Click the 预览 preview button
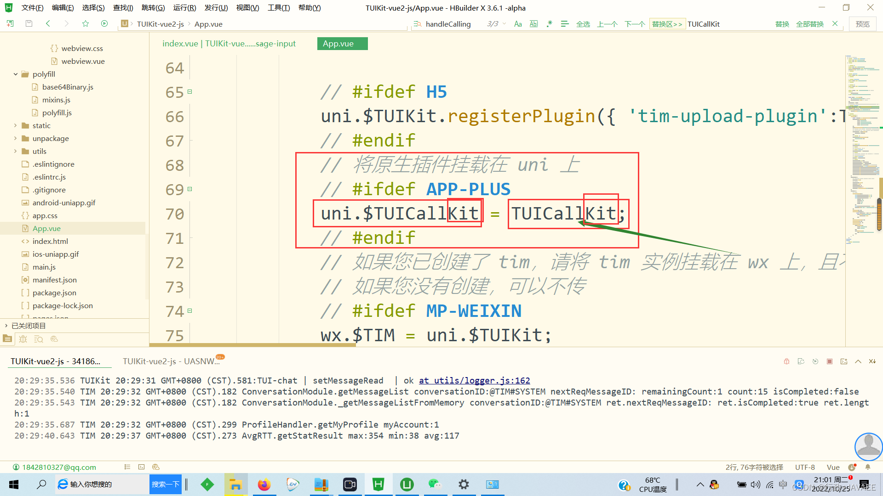This screenshot has width=883, height=496. [x=862, y=24]
